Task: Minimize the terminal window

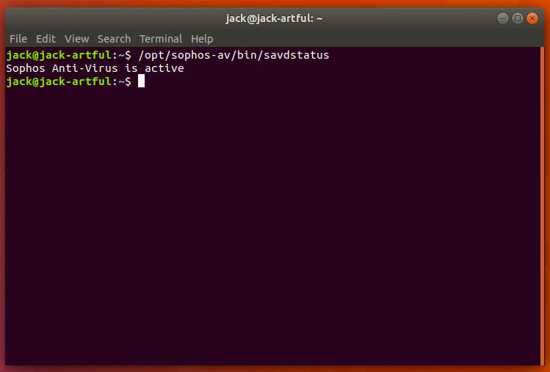Action: coord(502,18)
